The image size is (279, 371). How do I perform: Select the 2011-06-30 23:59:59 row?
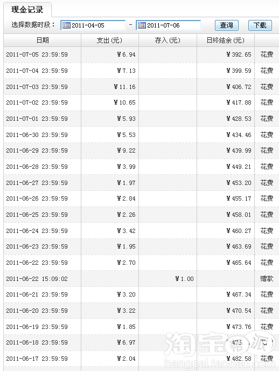(141, 135)
